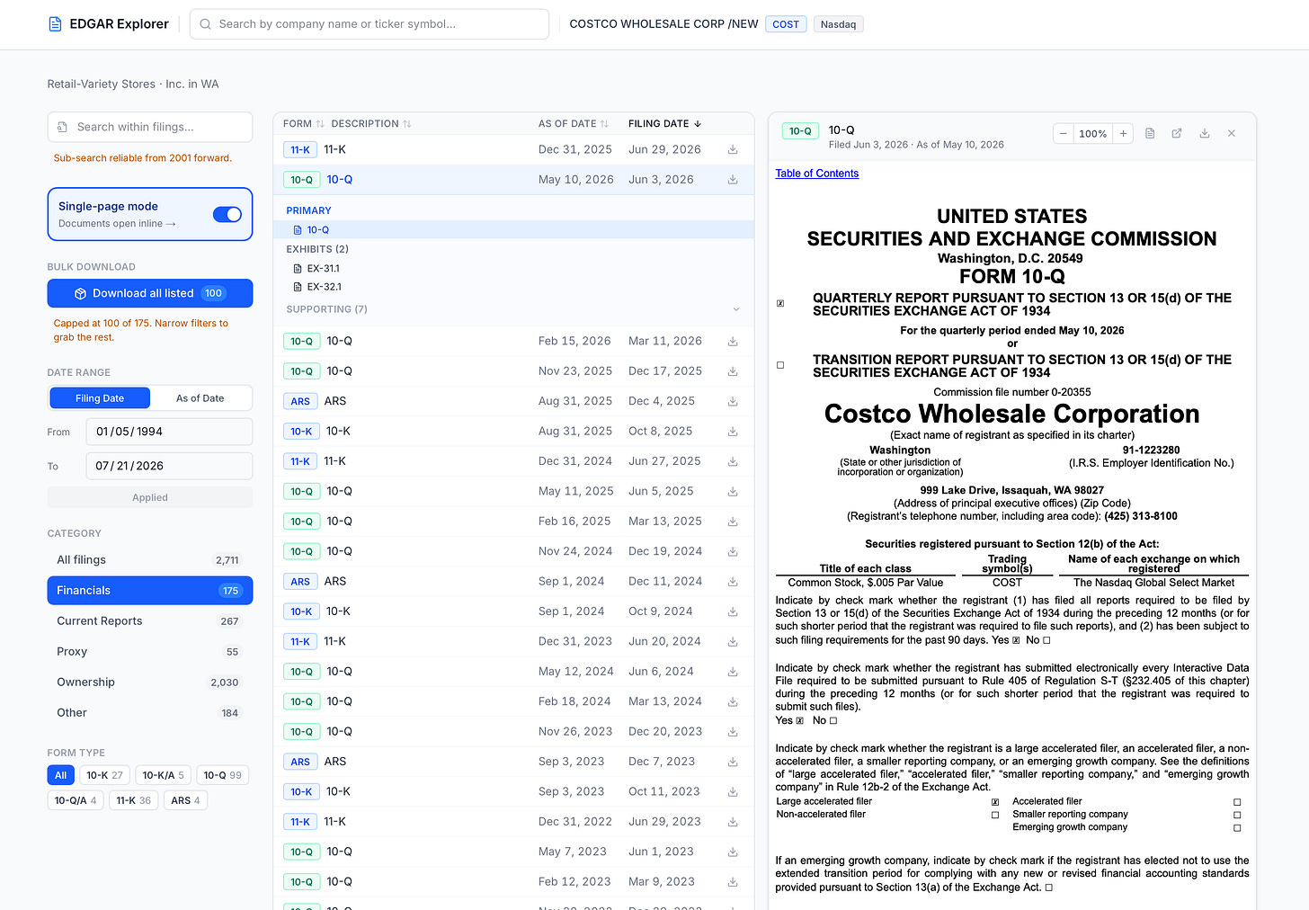Image resolution: width=1309 pixels, height=910 pixels.
Task: Click the EDGAR Explorer logo icon
Action: (x=55, y=24)
